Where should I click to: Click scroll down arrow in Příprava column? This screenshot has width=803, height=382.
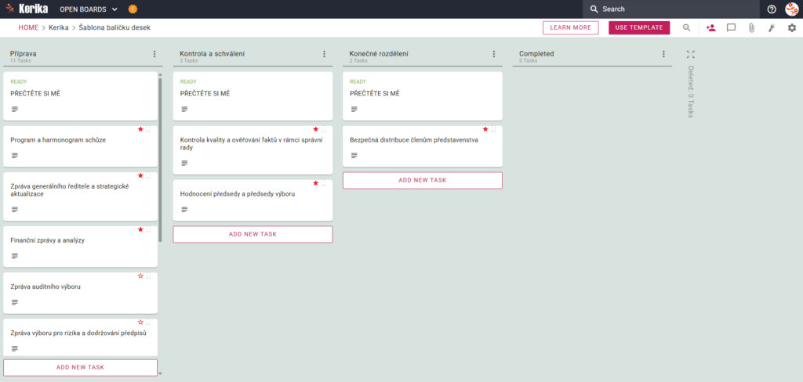[x=160, y=374]
